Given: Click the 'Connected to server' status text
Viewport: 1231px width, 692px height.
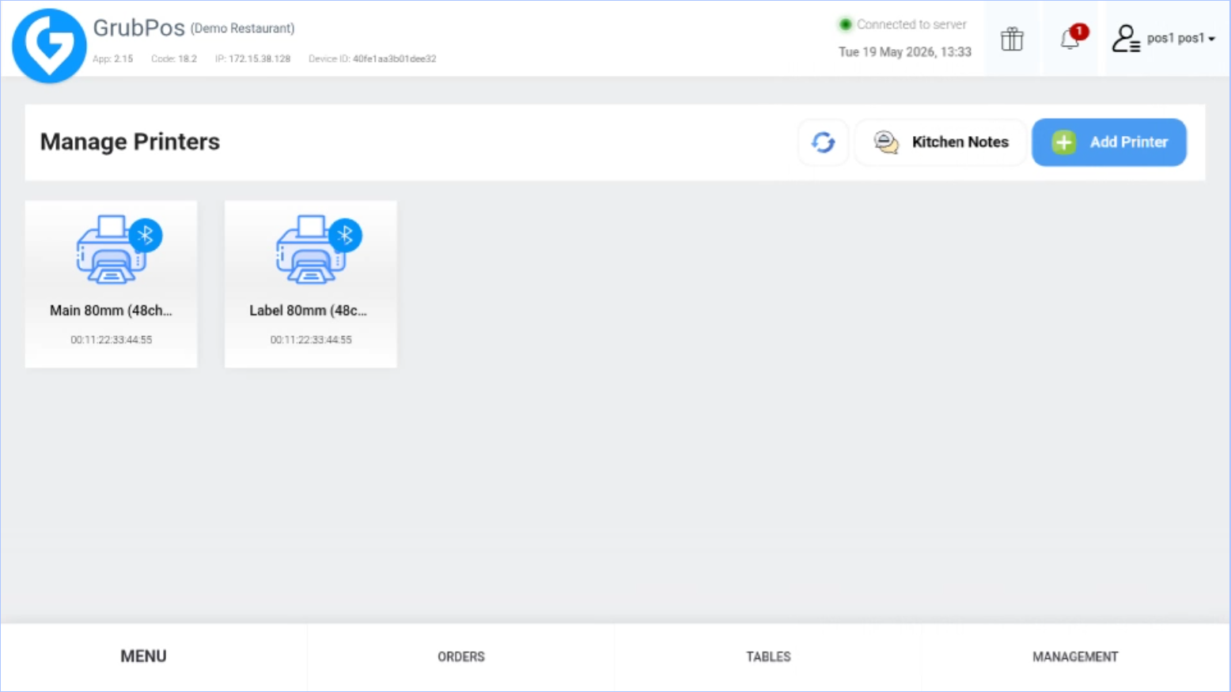Looking at the screenshot, I should click(x=911, y=25).
